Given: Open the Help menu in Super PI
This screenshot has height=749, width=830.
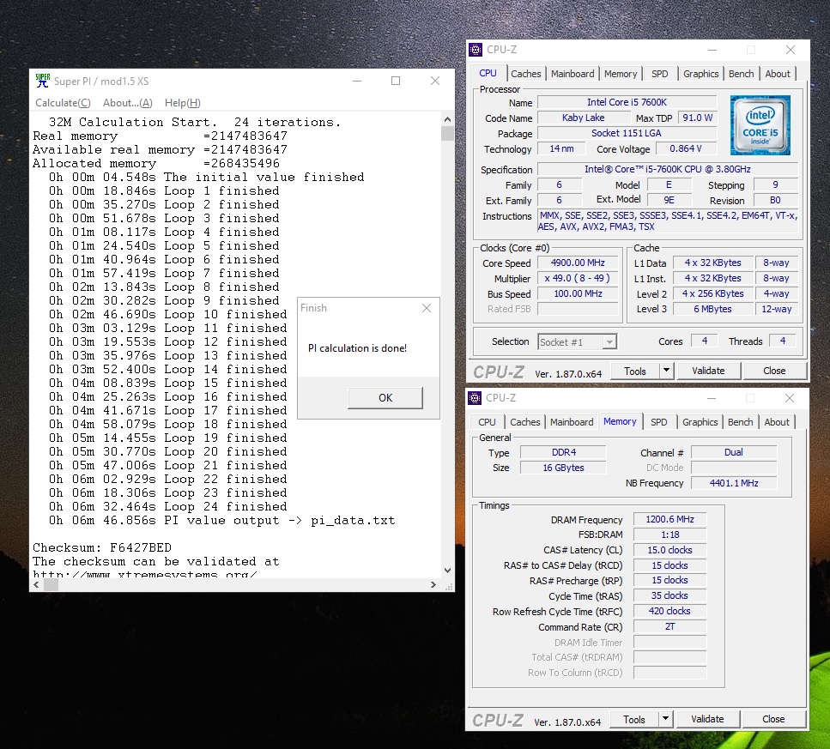Looking at the screenshot, I should pos(182,103).
